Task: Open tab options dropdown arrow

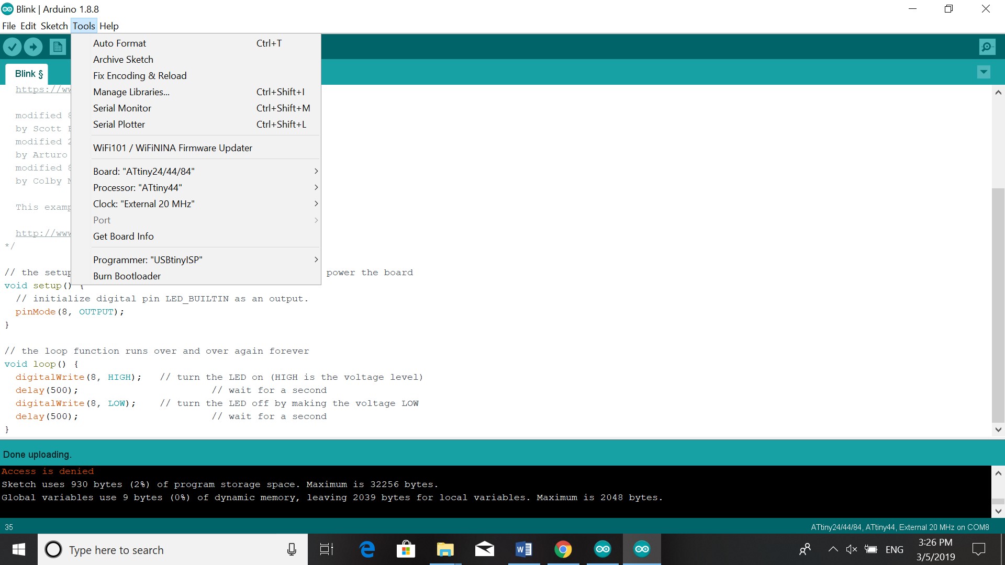Action: click(x=984, y=72)
